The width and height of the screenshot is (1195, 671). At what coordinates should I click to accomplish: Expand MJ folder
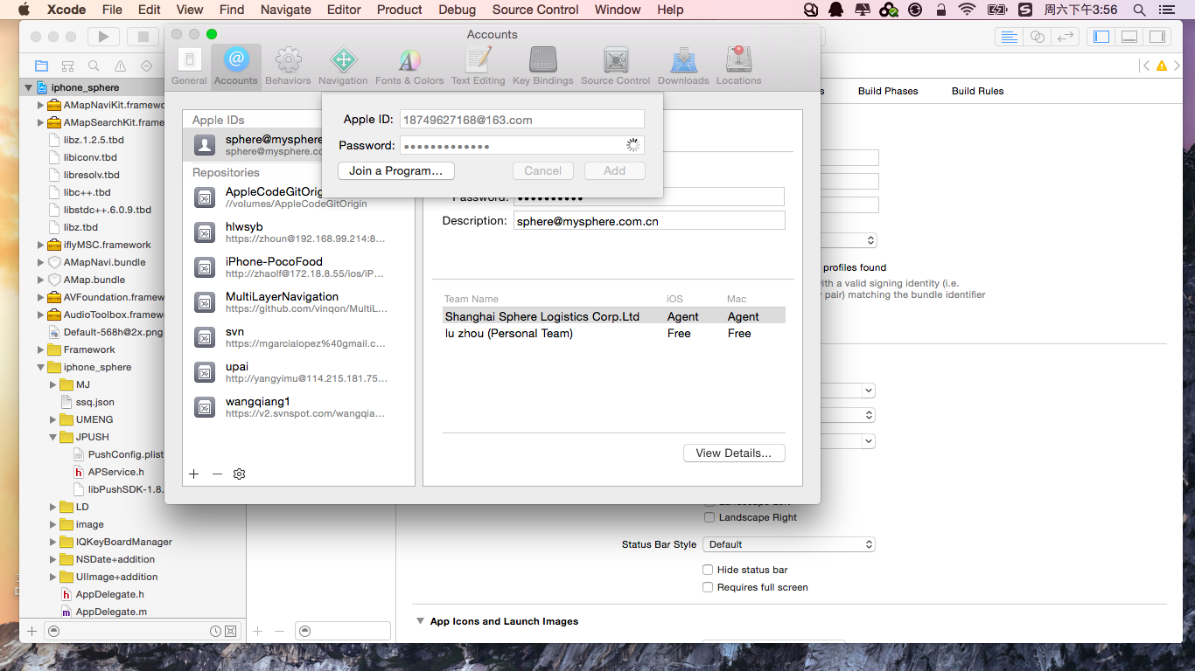coord(52,384)
